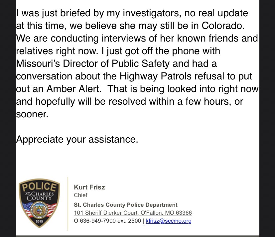The image size is (275, 237).
Task: Select the name Kurt Frisz in signature
Action: tap(89, 187)
